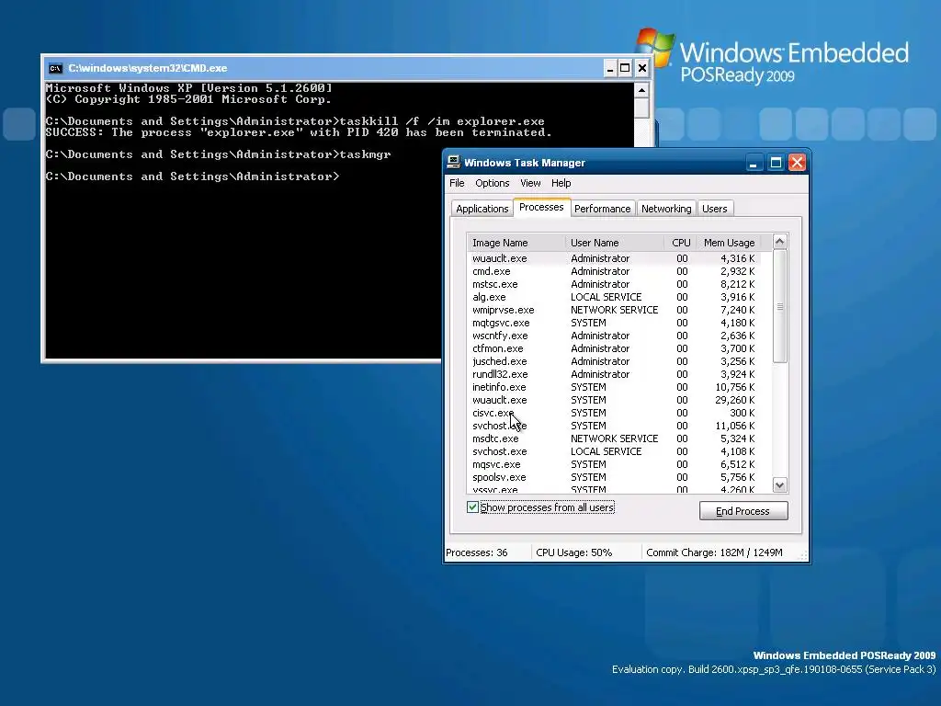The width and height of the screenshot is (941, 706).
Task: Click the CMD window scroll up arrow
Action: [641, 91]
